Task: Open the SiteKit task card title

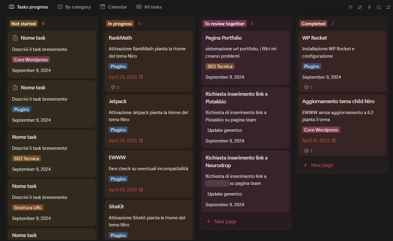Action: tap(116, 207)
